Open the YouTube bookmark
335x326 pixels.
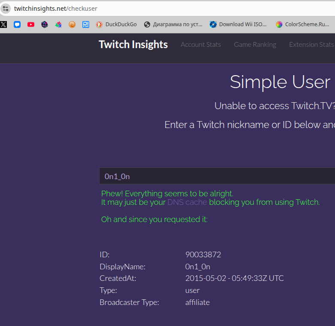click(x=31, y=24)
